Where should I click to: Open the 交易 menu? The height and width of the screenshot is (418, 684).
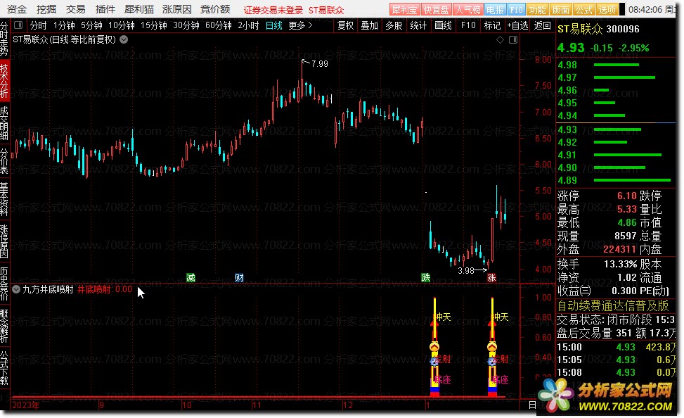click(x=75, y=9)
